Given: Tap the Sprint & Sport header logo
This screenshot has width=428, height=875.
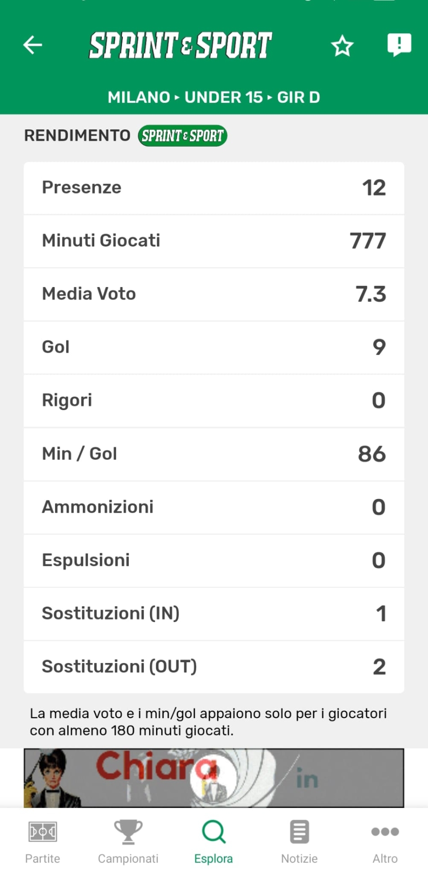Looking at the screenshot, I should tap(180, 45).
